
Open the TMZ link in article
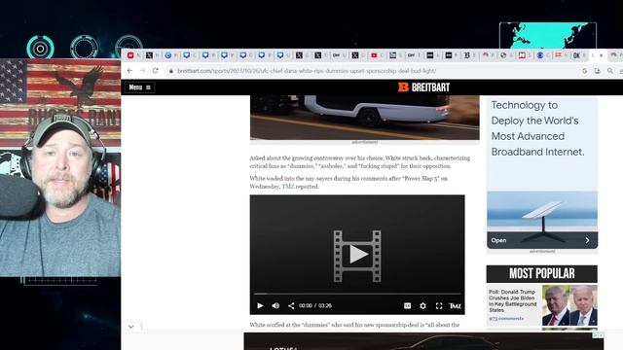click(288, 187)
